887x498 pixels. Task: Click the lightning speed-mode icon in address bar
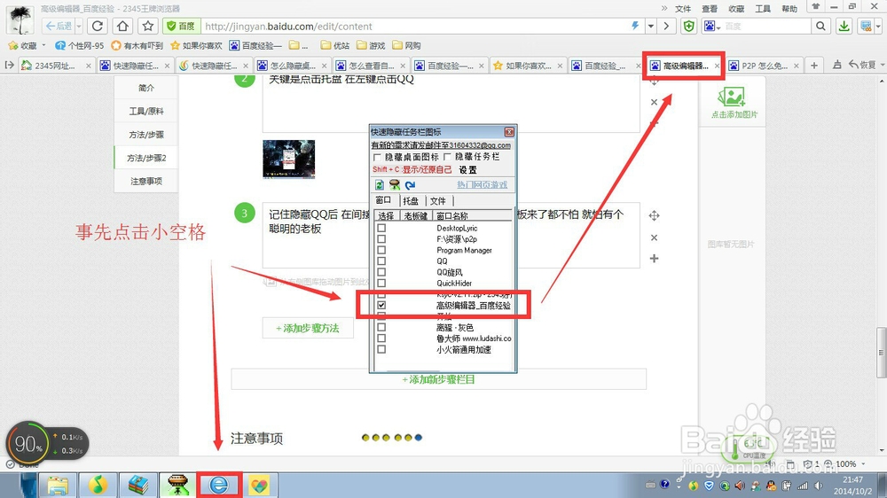pos(635,26)
